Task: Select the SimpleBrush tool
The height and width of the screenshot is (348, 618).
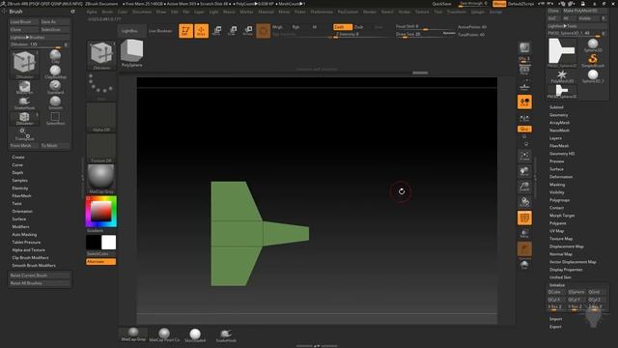Action: click(x=593, y=60)
